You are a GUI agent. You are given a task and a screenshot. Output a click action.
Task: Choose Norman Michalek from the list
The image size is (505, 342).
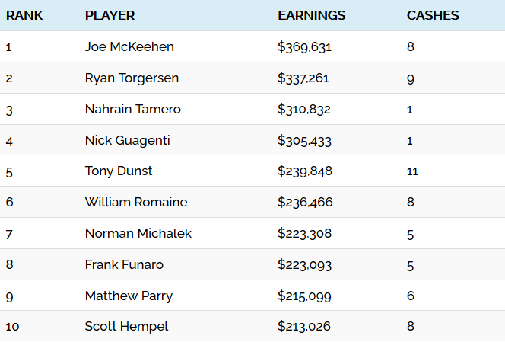(x=138, y=234)
